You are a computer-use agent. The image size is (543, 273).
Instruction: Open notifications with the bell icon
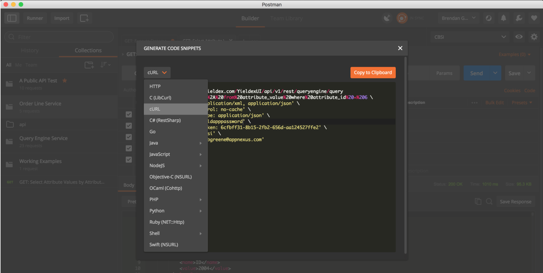(504, 18)
